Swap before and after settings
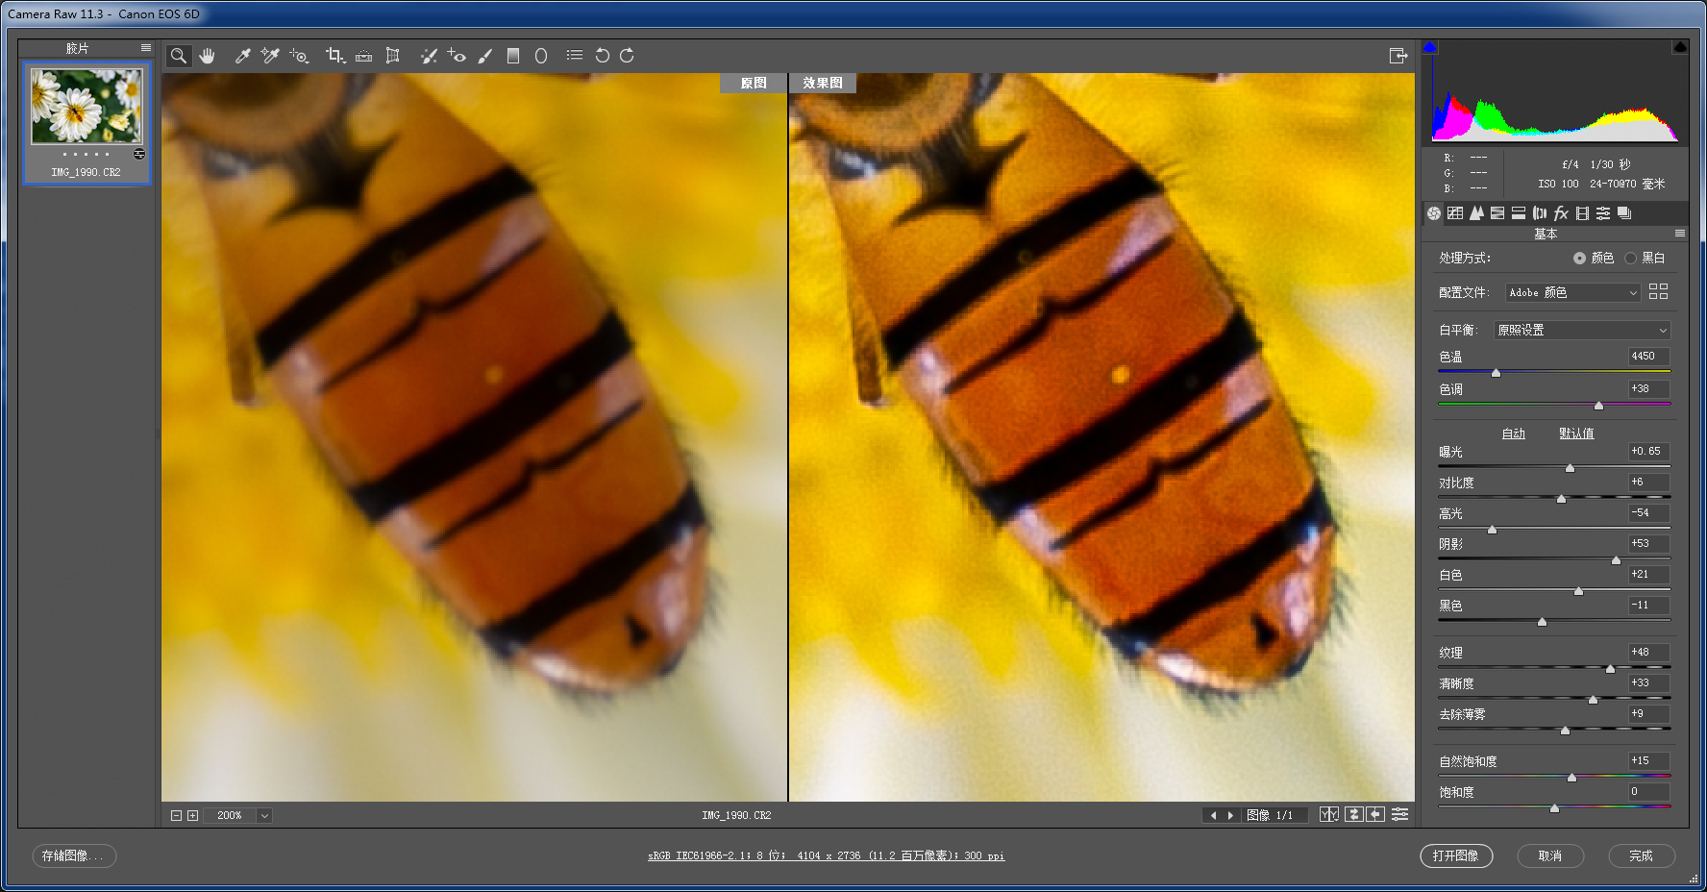 pos(1353,815)
